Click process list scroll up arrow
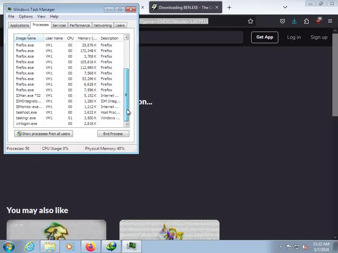 point(126,37)
